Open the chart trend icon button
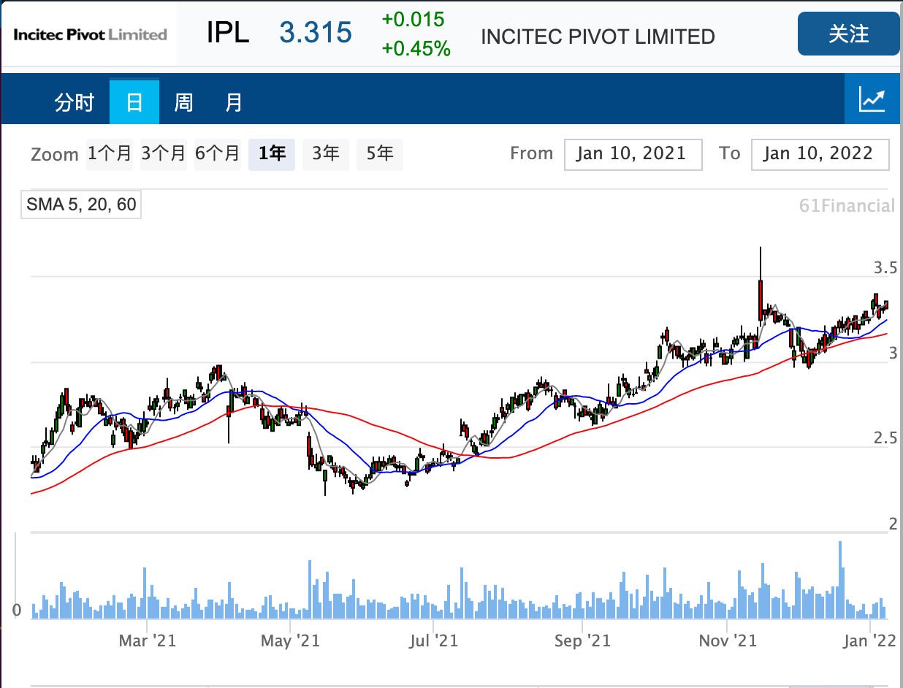 [872, 99]
